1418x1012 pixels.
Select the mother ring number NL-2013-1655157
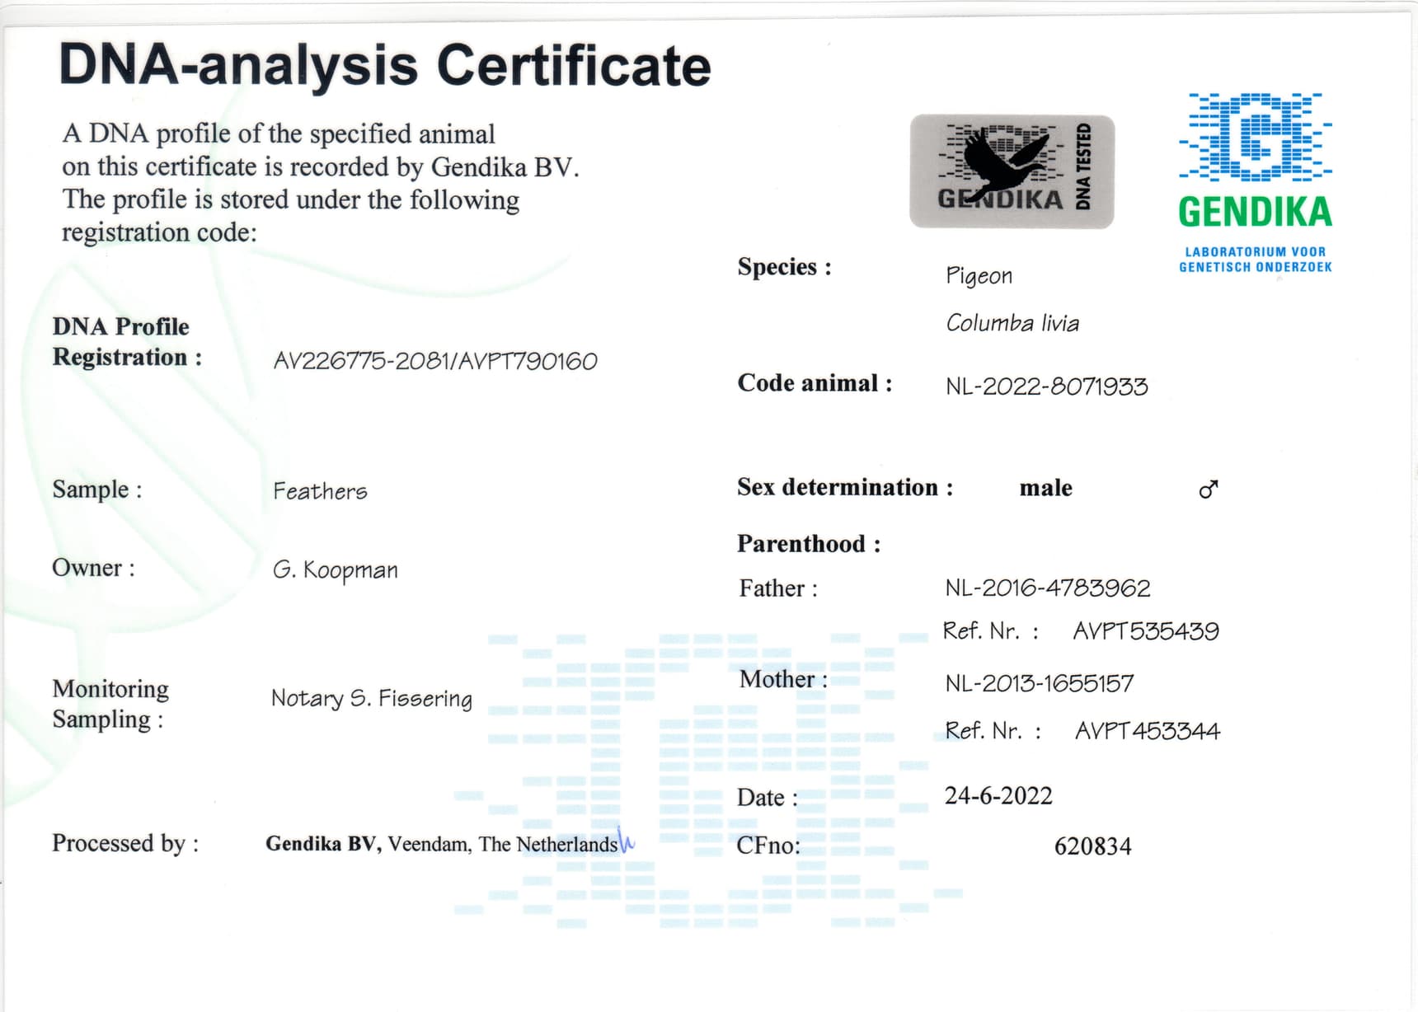(x=1039, y=683)
